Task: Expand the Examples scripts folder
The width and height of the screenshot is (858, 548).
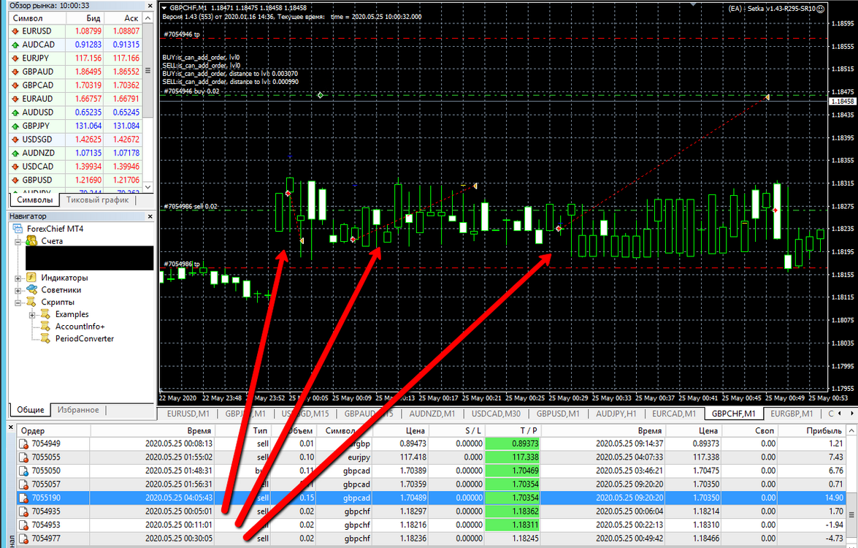Action: pyautogui.click(x=31, y=315)
